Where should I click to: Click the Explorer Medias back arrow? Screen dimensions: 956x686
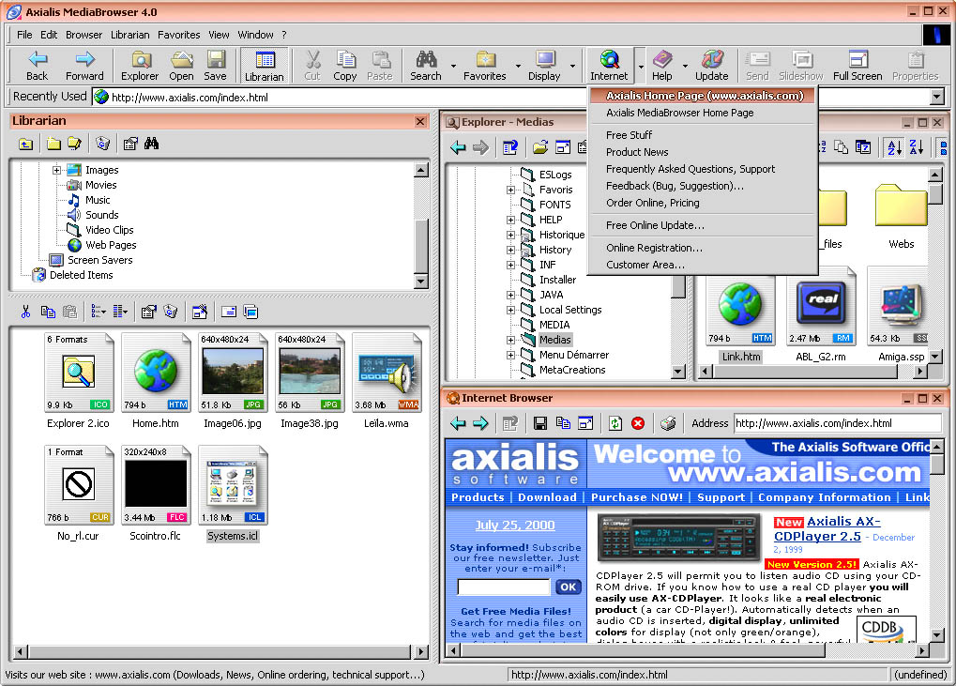tap(459, 147)
